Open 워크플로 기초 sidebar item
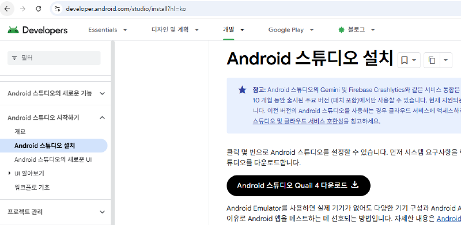This screenshot has height=225, width=461. pos(32,187)
